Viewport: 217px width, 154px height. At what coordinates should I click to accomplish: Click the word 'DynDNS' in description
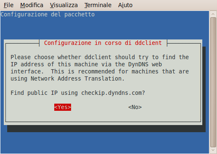[138, 64]
